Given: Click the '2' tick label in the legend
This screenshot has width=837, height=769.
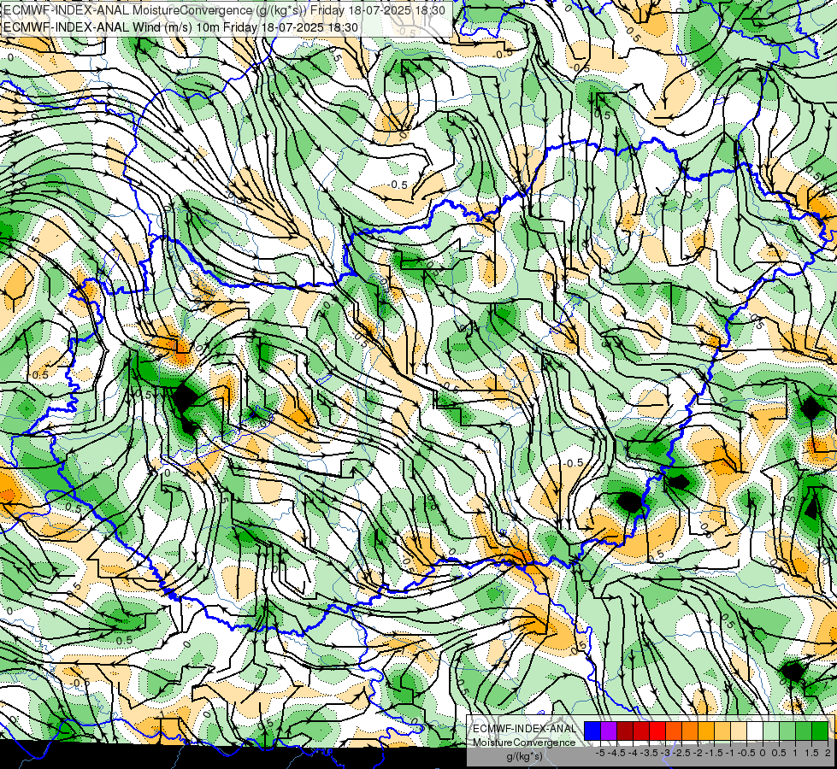Looking at the screenshot, I should [828, 753].
